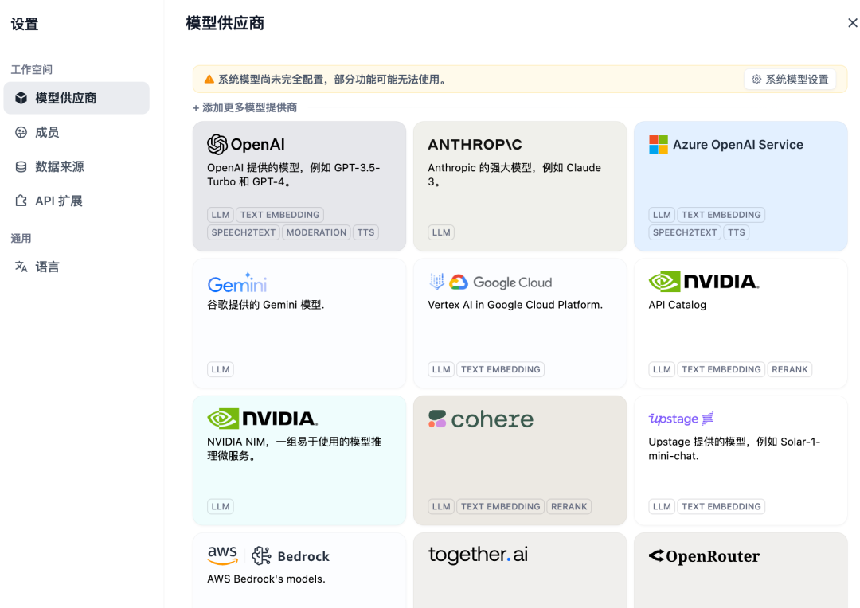
Task: Click LLM tag on Anthropic card
Action: [441, 232]
